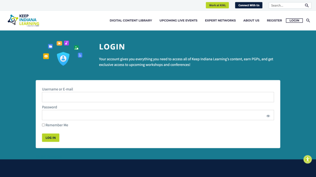Viewport: 316px width, 177px height.
Task: Click the green image picture icon
Action: pos(76,48)
